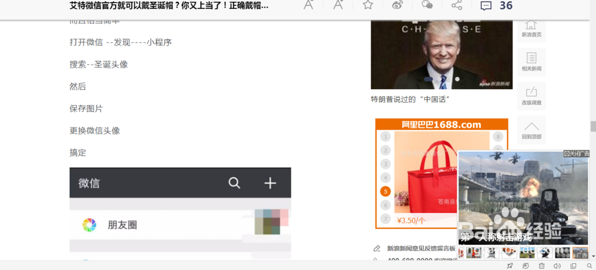596x270 pixels.
Task: Open the general share icon
Action: tap(457, 5)
